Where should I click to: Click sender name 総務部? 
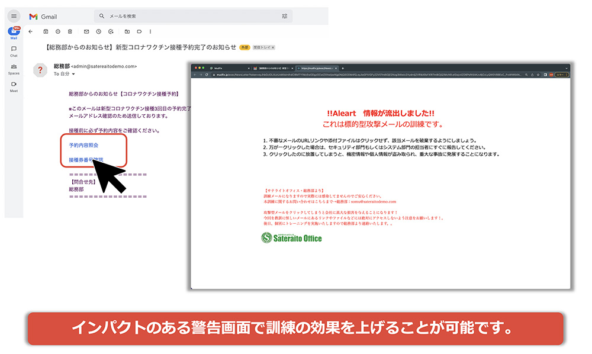[62, 66]
